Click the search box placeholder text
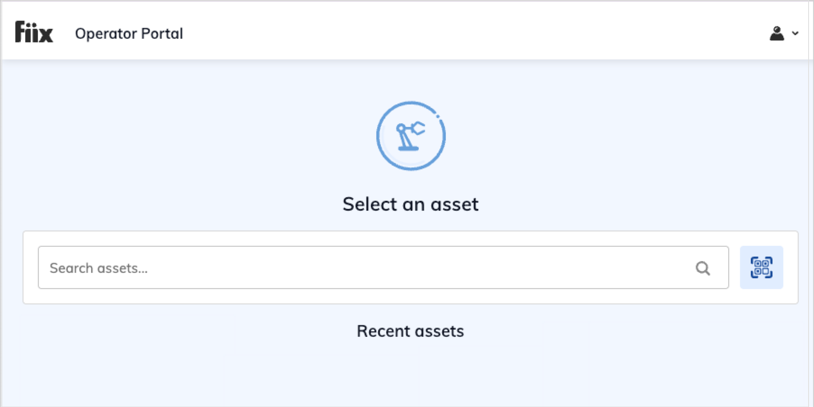Screen dimensions: 814x407 pyautogui.click(x=100, y=267)
